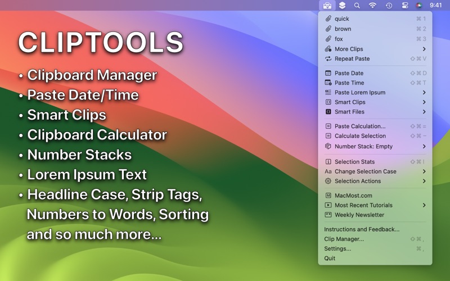450x281 pixels.
Task: Choose Calculate Selection menu item
Action: pos(375,136)
